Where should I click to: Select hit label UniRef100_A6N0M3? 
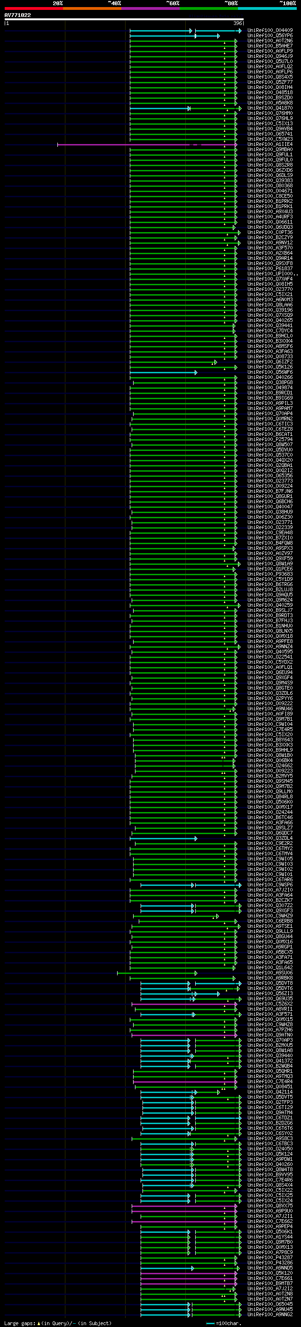[270, 299]
